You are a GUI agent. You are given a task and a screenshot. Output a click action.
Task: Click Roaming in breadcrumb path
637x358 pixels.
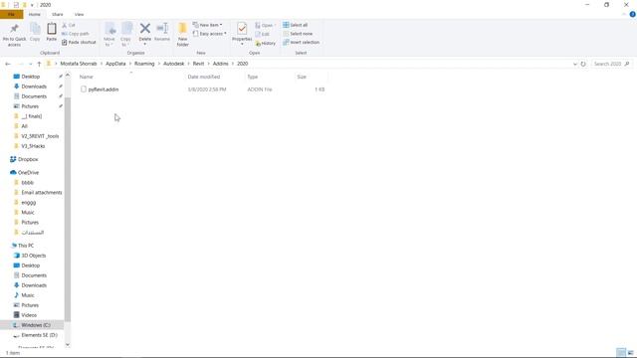click(144, 64)
